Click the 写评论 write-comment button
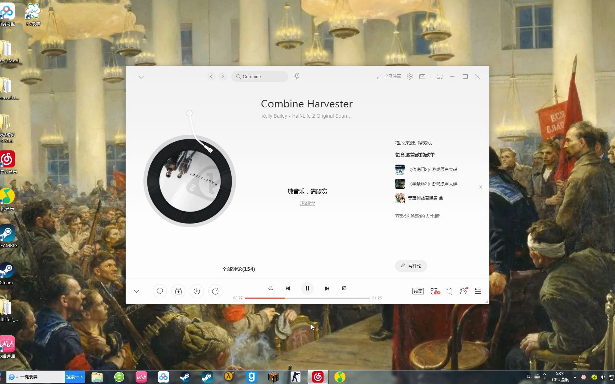The height and width of the screenshot is (384, 615). point(411,266)
